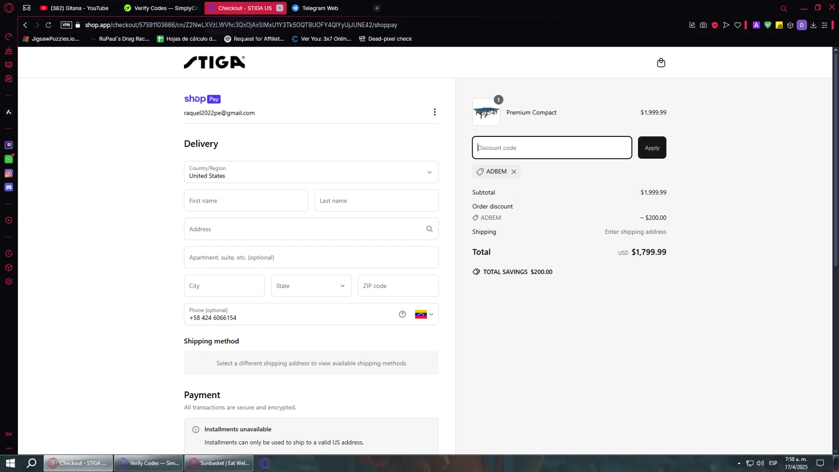Take a snapshot with the camera icon
The width and height of the screenshot is (839, 472).
click(703, 25)
